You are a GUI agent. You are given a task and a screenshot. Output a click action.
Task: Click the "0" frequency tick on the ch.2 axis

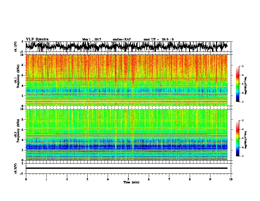pyautogui.click(x=23, y=160)
